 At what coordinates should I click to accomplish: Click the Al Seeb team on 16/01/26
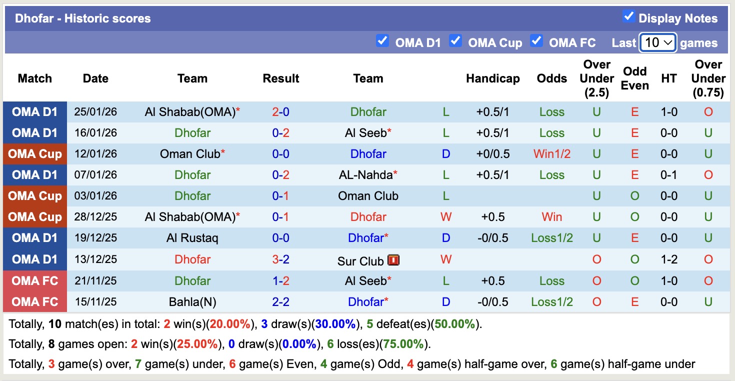click(x=366, y=133)
